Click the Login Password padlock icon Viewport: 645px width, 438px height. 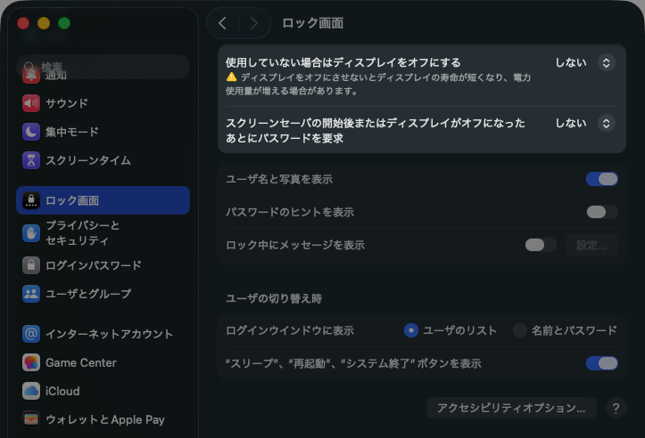(31, 265)
